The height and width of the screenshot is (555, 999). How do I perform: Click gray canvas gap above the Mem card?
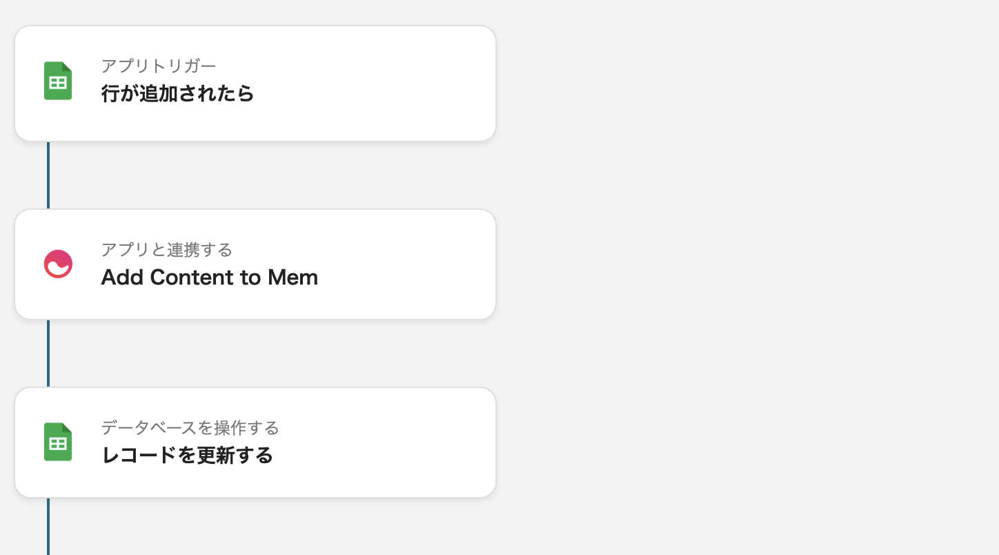(276, 175)
